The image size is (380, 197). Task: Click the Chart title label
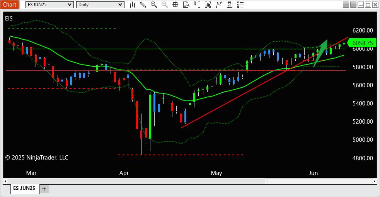(9, 5)
